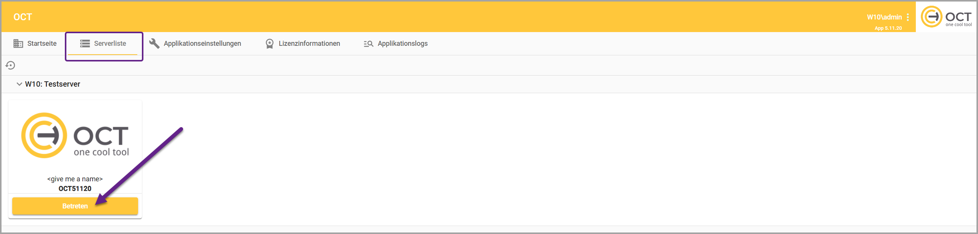Open the W10\admin user dropdown

pos(884,17)
